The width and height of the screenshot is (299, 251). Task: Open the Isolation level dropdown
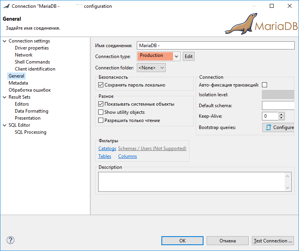point(278,95)
